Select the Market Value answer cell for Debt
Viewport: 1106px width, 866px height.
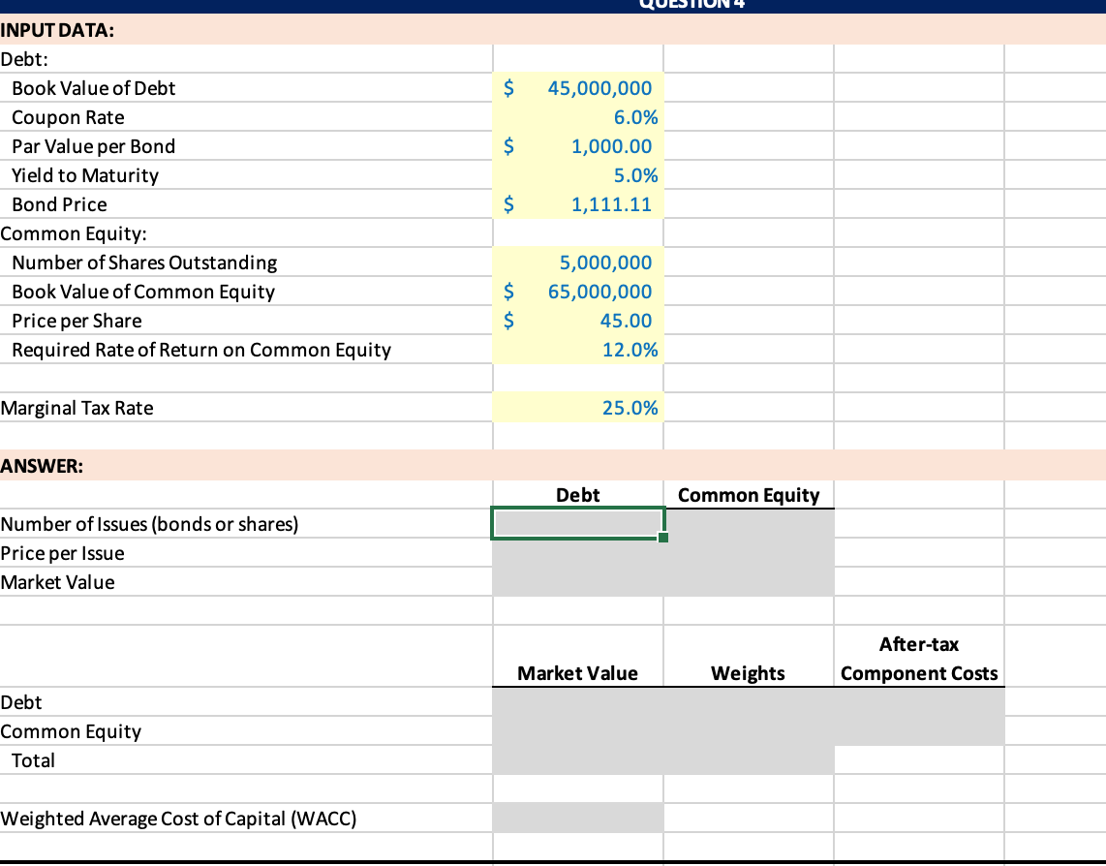coord(577,581)
